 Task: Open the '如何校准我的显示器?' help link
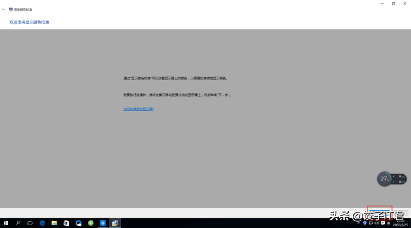tap(139, 109)
